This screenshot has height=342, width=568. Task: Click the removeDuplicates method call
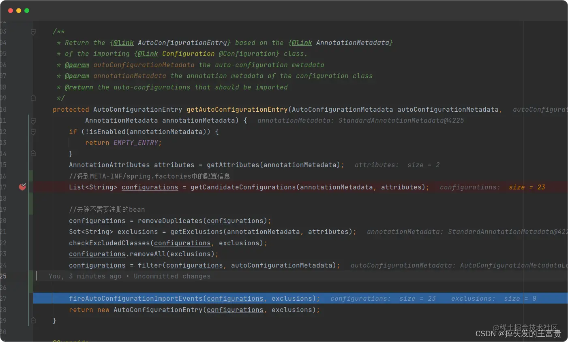coord(170,221)
